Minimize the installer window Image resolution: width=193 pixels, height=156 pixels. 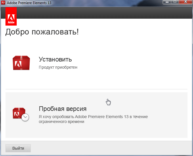tap(167, 2)
